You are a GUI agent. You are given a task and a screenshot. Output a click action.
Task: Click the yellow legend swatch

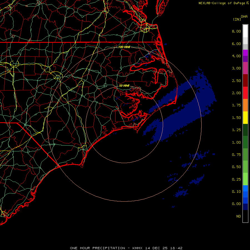245,117
